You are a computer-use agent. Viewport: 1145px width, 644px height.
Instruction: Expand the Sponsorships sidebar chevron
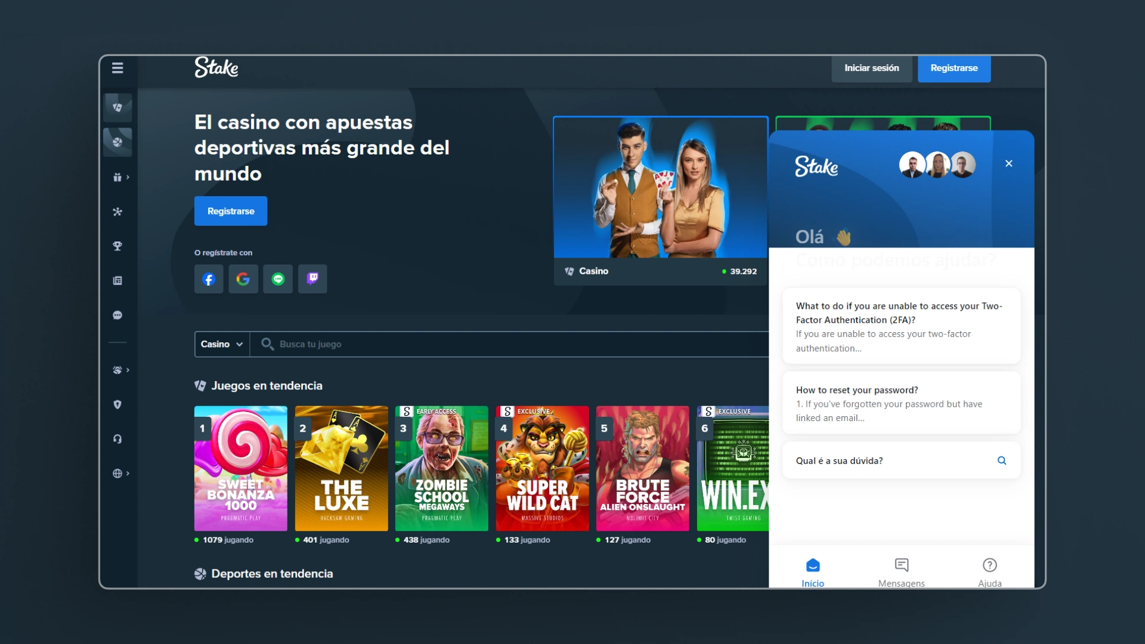[x=128, y=370]
